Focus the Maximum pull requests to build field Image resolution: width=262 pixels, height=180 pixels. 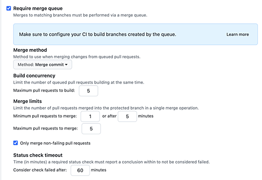tap(89, 91)
